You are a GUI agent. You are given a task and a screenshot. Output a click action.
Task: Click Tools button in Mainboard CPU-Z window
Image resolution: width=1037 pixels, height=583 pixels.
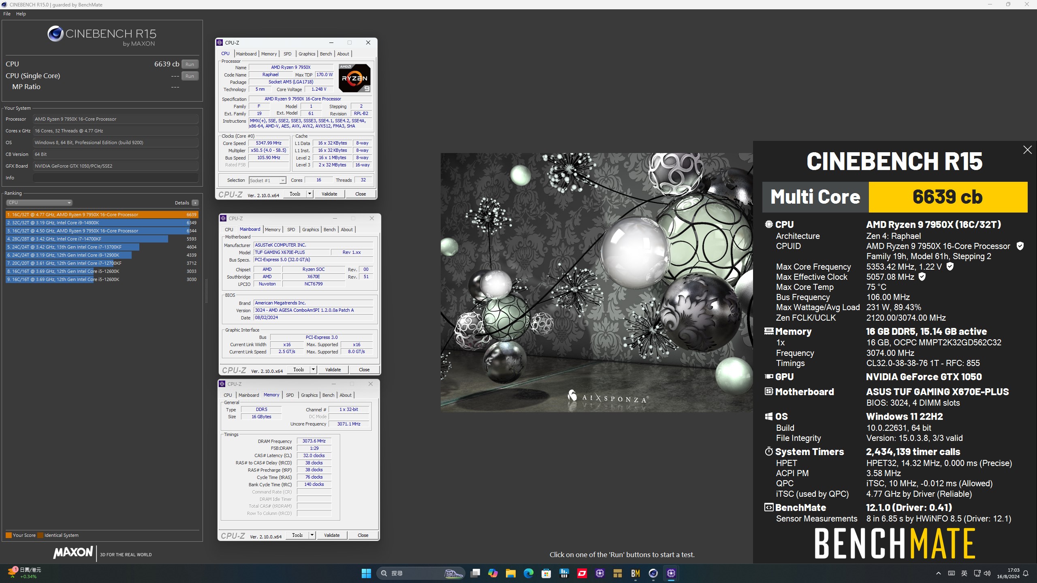click(299, 370)
